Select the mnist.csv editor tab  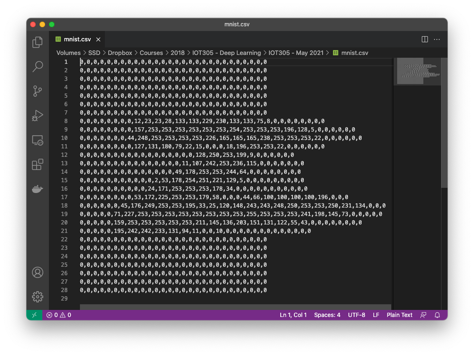coord(78,39)
